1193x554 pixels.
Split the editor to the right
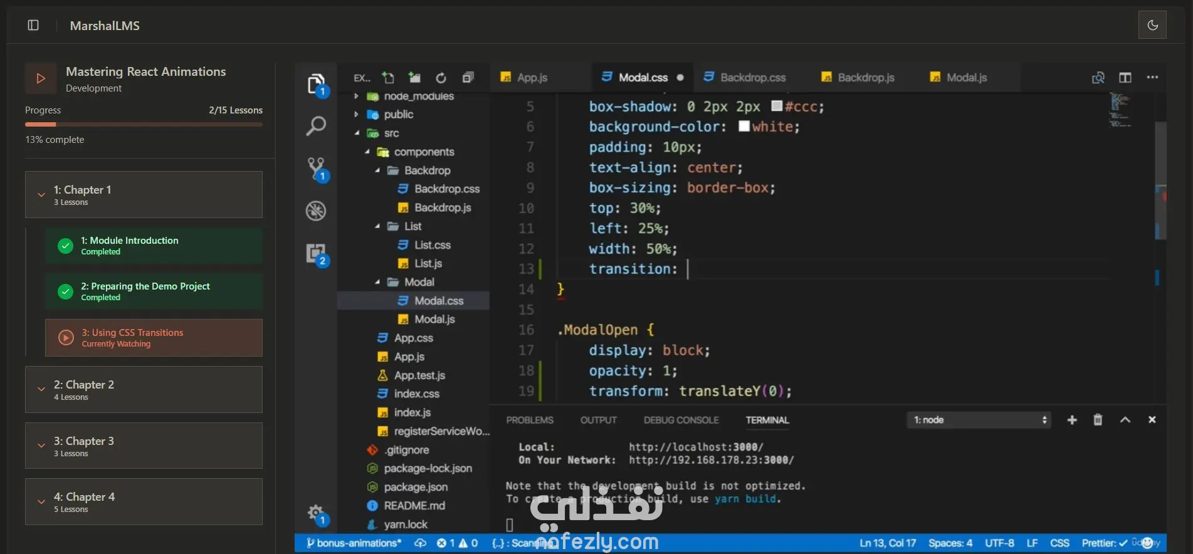pyautogui.click(x=1125, y=78)
